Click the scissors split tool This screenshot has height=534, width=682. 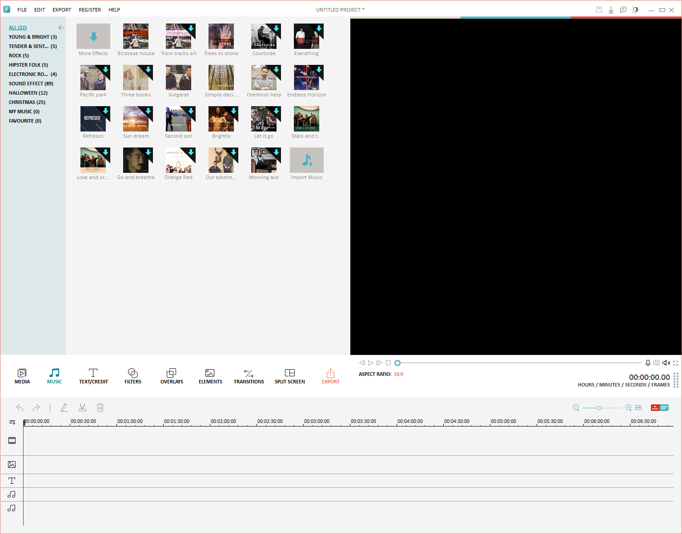pos(82,408)
